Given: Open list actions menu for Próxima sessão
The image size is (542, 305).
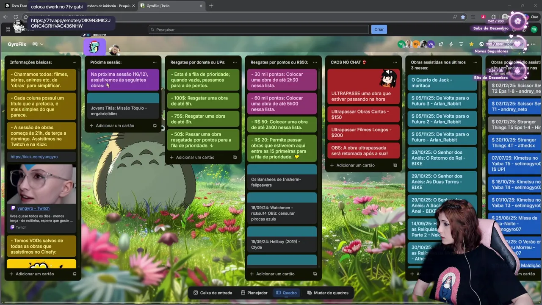Looking at the screenshot, I should tap(155, 62).
